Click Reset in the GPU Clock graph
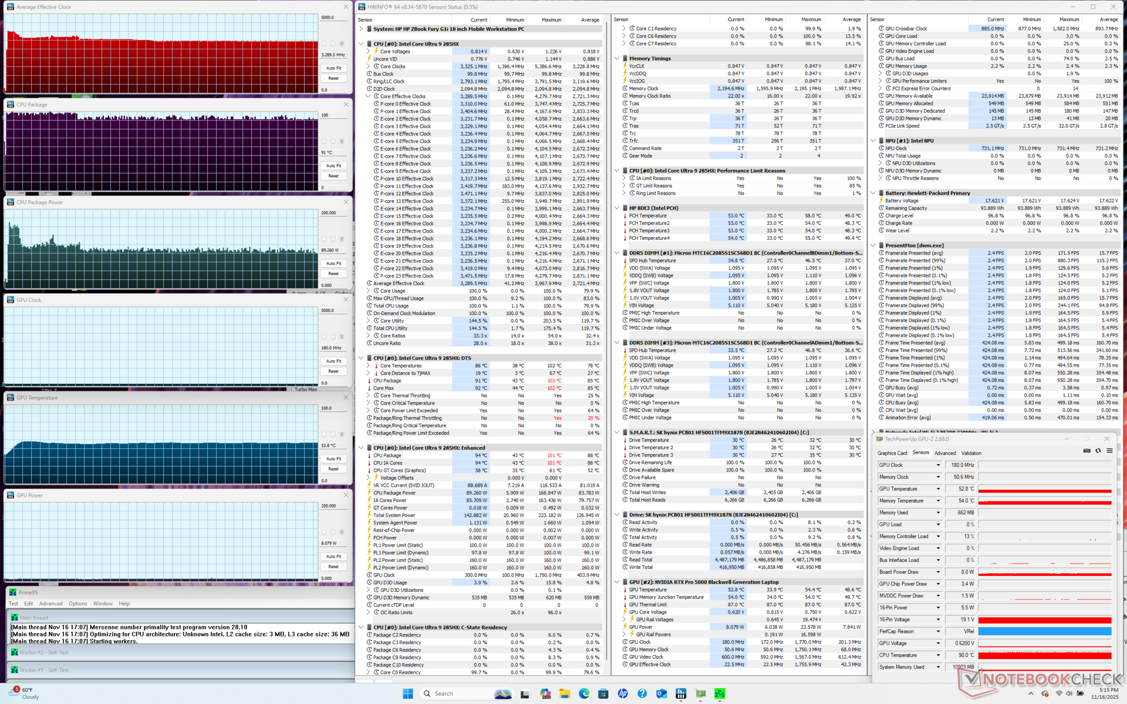This screenshot has width=1127, height=704. (x=333, y=371)
